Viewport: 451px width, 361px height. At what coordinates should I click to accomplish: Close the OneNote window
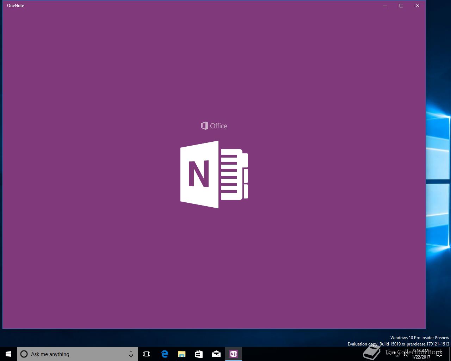pyautogui.click(x=418, y=6)
